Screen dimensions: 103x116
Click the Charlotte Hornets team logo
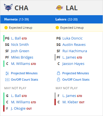(x=8, y=7)
